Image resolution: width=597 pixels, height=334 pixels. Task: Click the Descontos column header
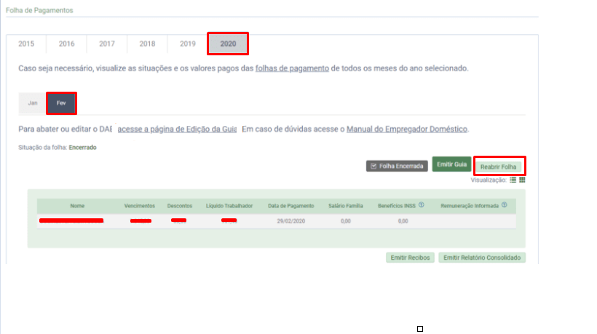pyautogui.click(x=180, y=206)
